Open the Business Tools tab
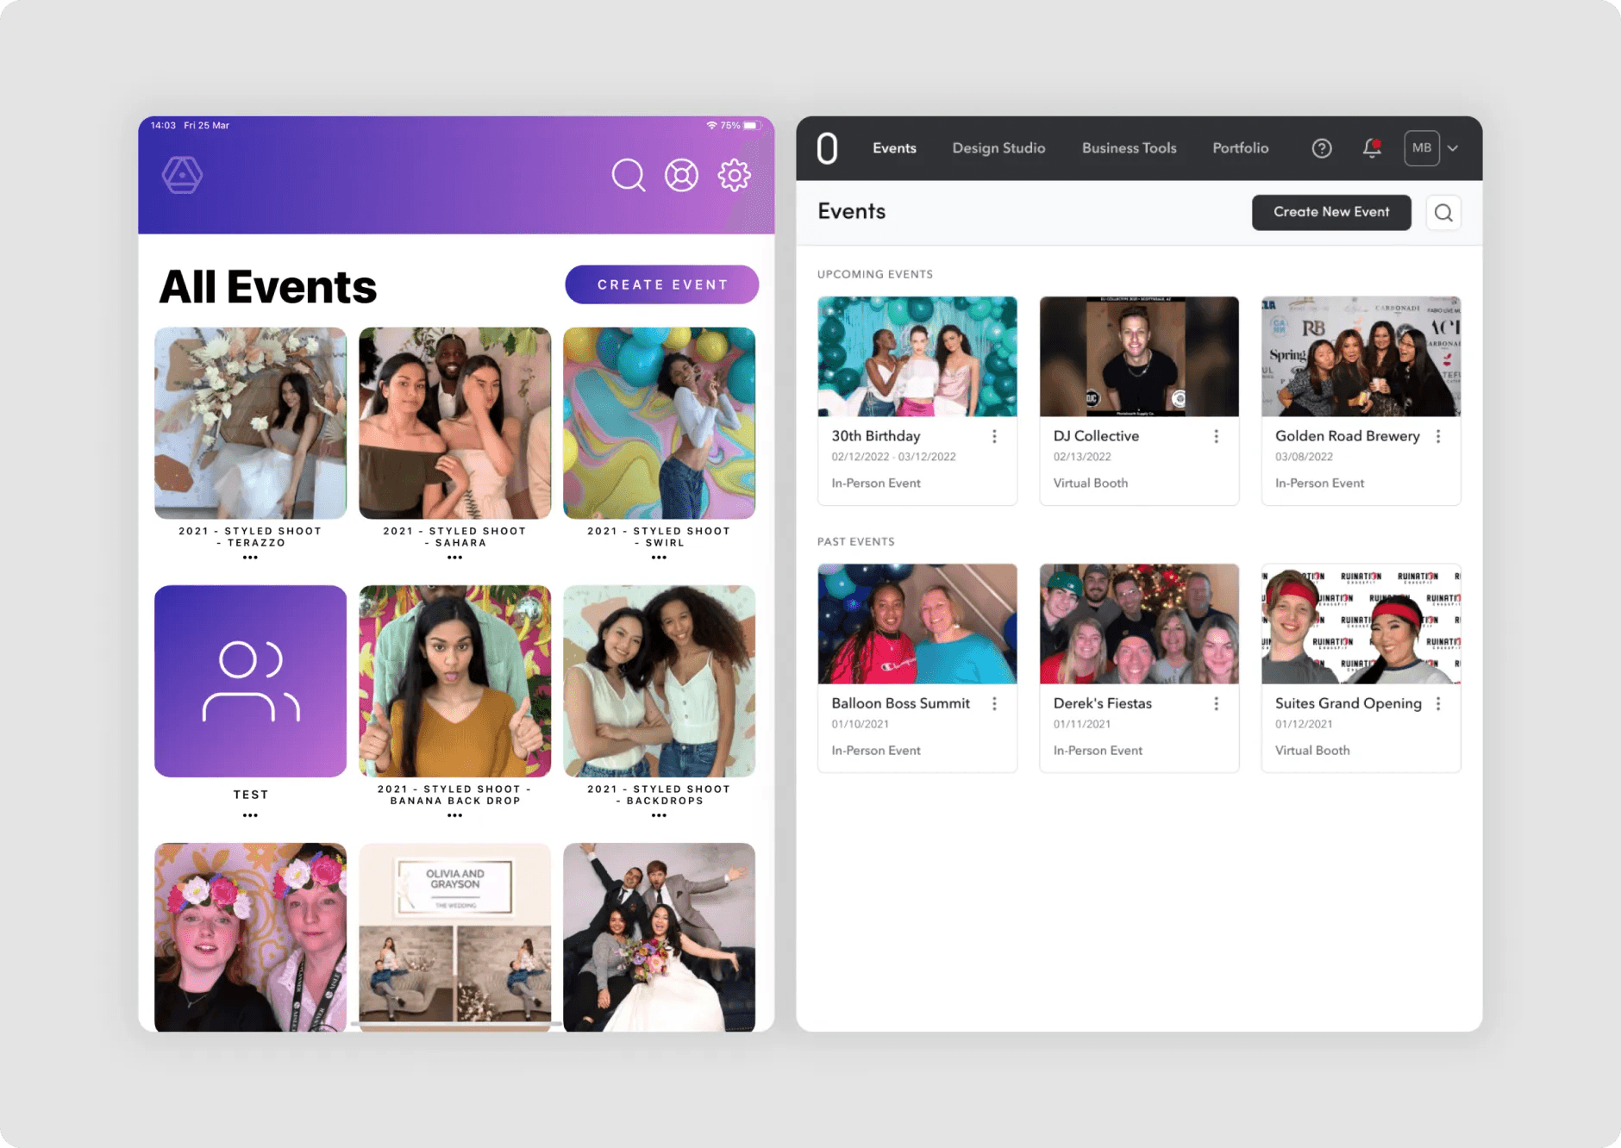 [x=1129, y=148]
